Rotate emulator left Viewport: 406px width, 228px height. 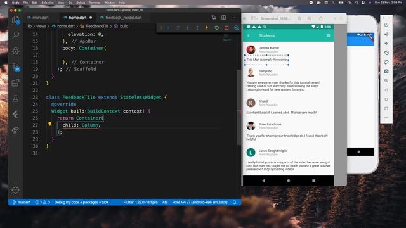[x=386, y=53]
